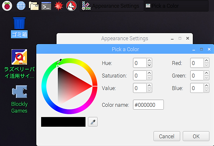Viewport: 214px width, 146px height.
Task: Launch the terminal from the taskbar
Action: click(x=46, y=6)
